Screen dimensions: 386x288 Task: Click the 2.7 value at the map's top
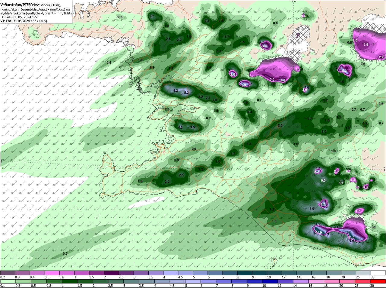click(152, 16)
